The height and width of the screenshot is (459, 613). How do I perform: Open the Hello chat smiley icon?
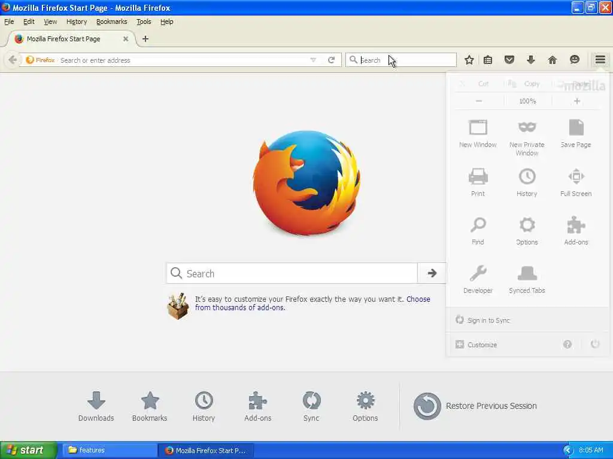(x=574, y=60)
